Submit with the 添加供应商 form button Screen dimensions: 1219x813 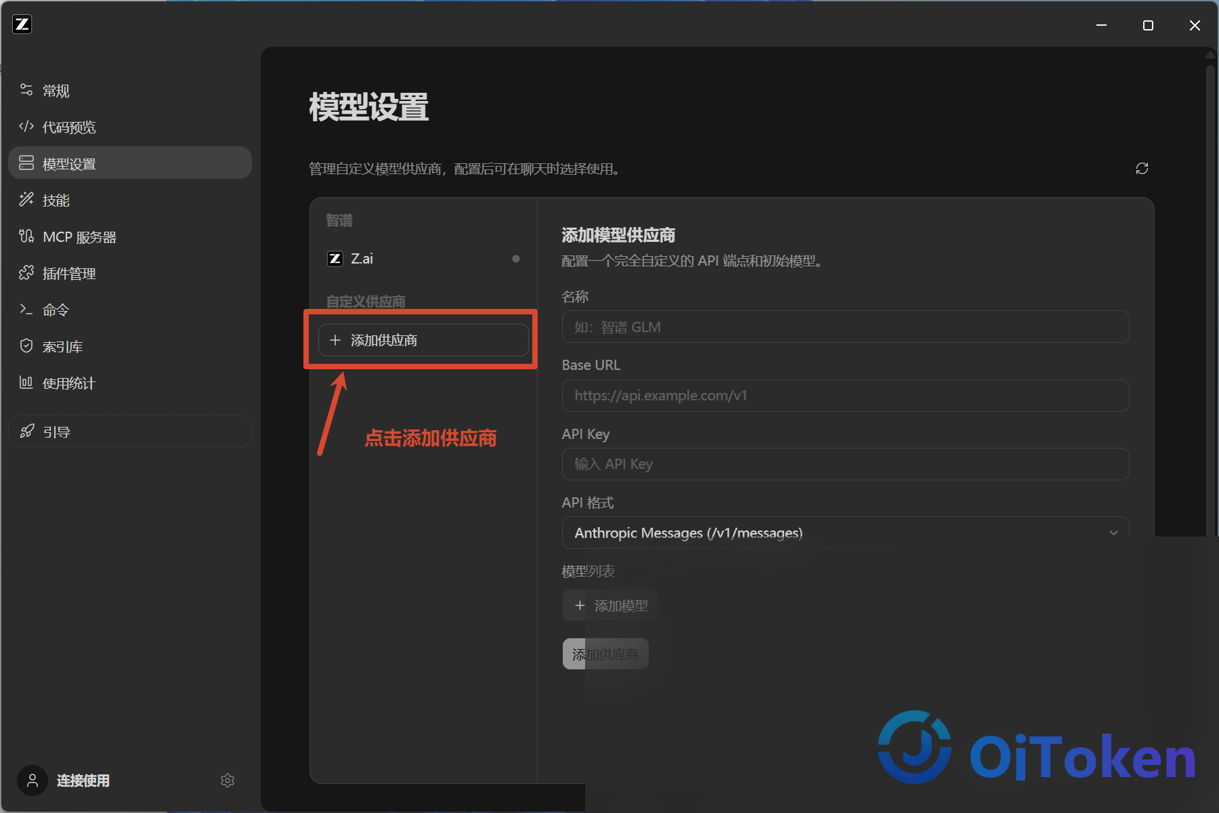(x=605, y=654)
